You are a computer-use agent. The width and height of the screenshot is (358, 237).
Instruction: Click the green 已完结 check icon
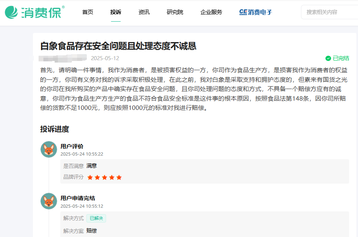tap(328, 59)
